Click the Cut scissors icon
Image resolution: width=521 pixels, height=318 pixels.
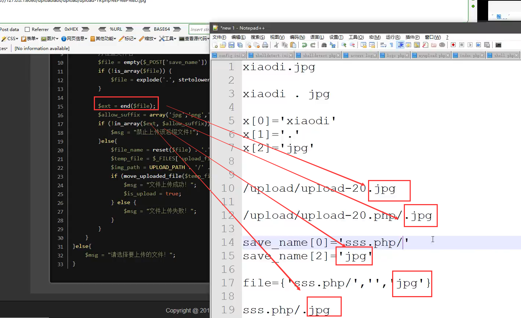[276, 45]
